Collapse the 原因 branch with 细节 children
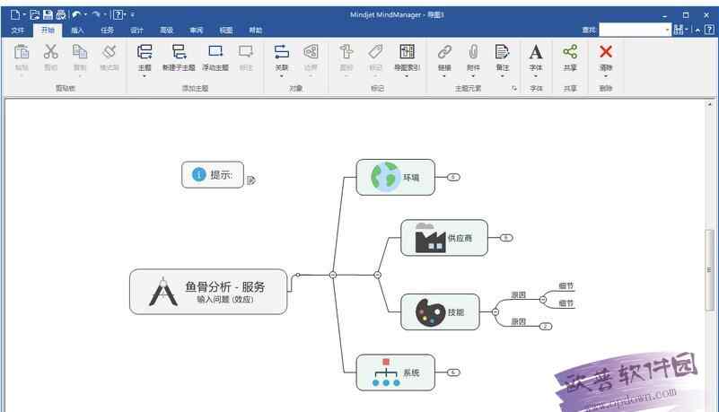Viewport: 719px width, 412px height. click(x=543, y=300)
